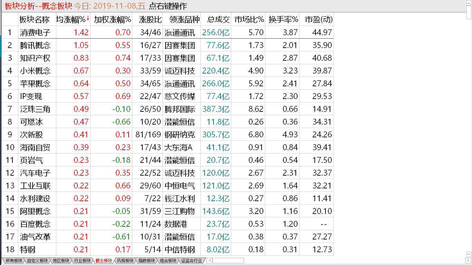
Task: Select the 组合板块 tab
Action: point(168,261)
